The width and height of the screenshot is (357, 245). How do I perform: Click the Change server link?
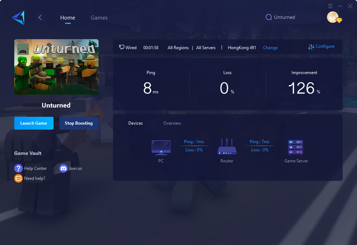270,48
